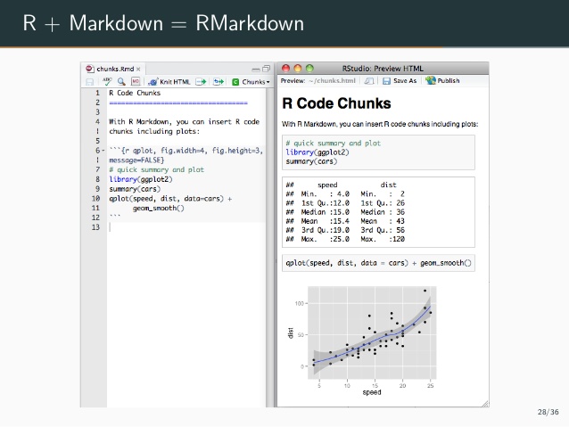This screenshot has width=569, height=427.
Task: Click the open-in-browser icon in preview toolbar
Action: pos(369,81)
